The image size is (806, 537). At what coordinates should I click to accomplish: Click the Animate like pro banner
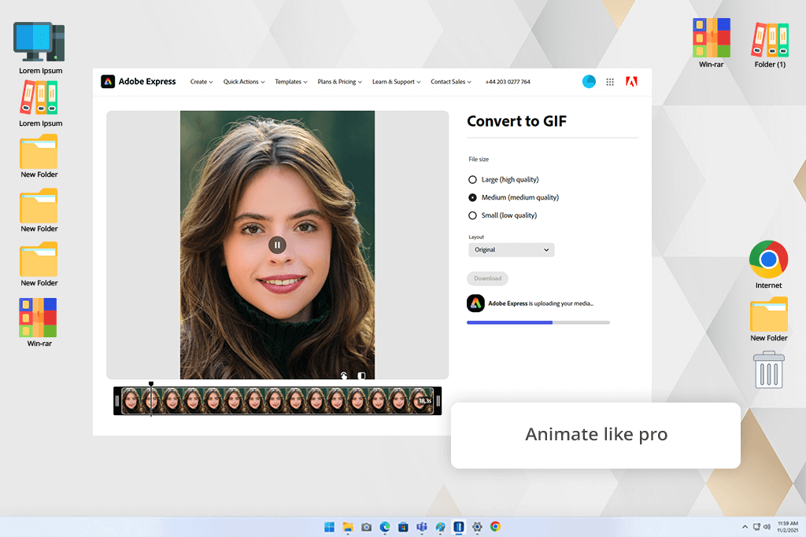tap(596, 435)
